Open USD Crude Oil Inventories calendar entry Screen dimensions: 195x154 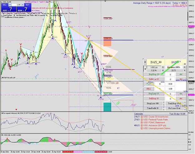coord(156,117)
